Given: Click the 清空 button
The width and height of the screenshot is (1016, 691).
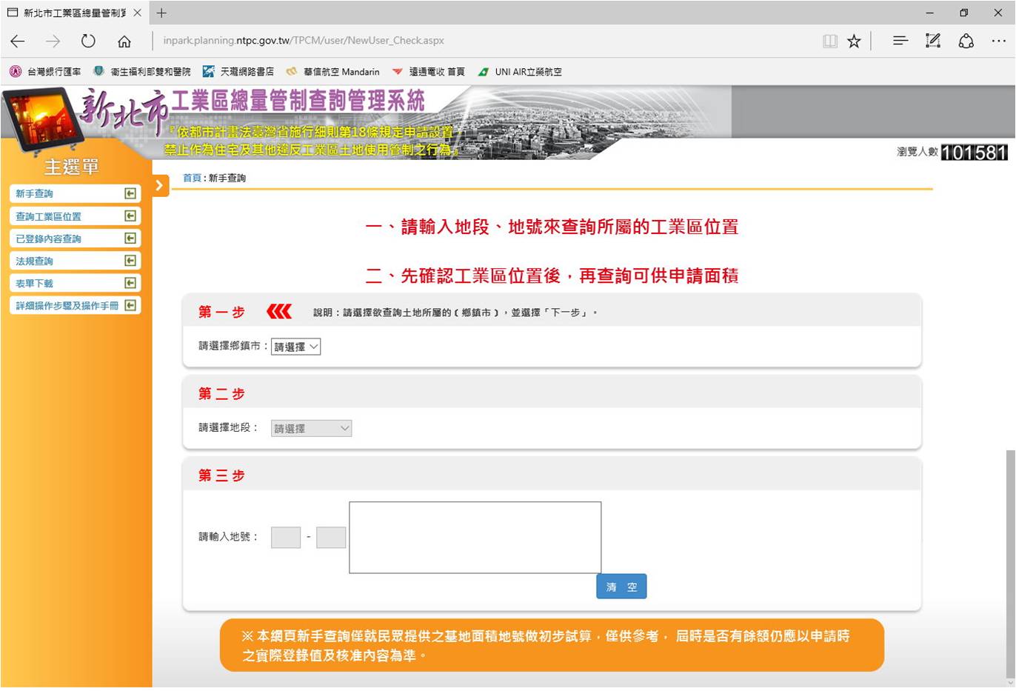Looking at the screenshot, I should (x=621, y=587).
